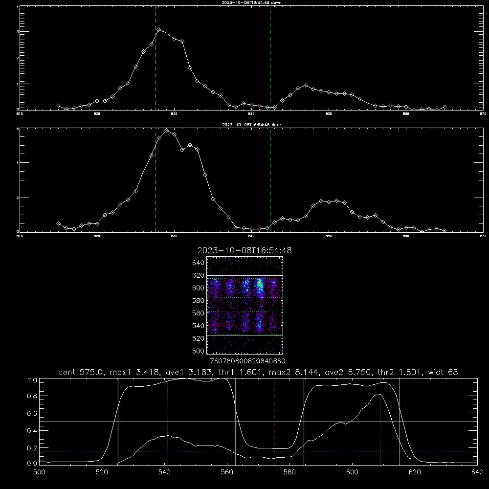Click the right red dotted line near 610
This screenshot has height=489, width=489.
tap(381, 422)
